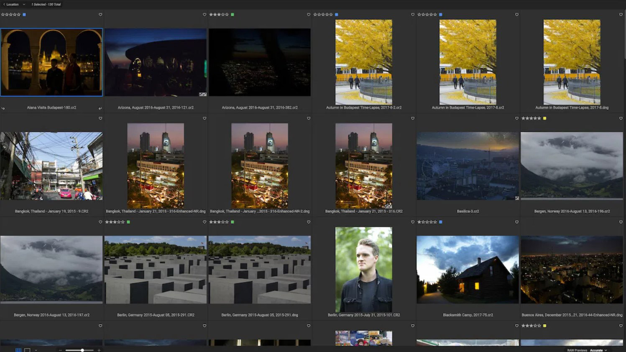Select the grid view icon in bottom toolbar
This screenshot has width=626, height=352.
tap(18, 350)
